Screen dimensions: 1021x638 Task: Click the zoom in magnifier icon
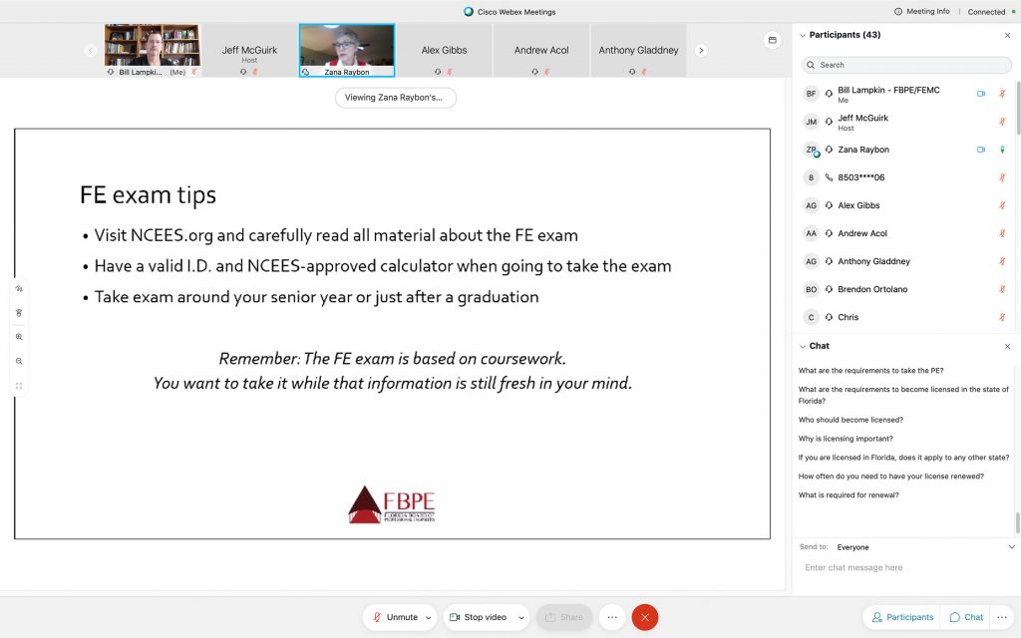19,337
